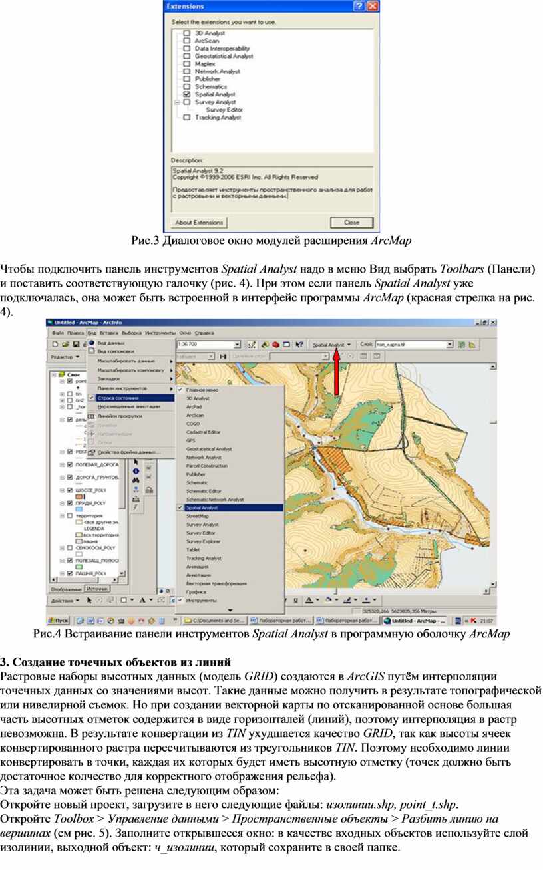
Task: Select Свойства фрейма данных menu entry
Action: [130, 452]
